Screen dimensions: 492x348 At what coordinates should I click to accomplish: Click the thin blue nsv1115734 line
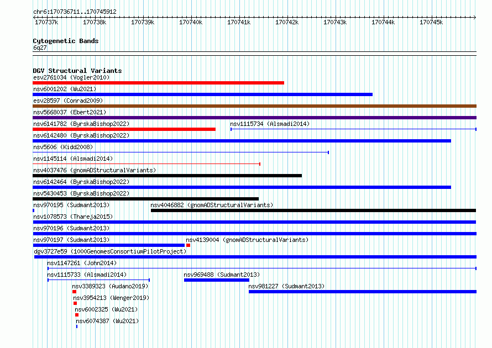(354, 129)
